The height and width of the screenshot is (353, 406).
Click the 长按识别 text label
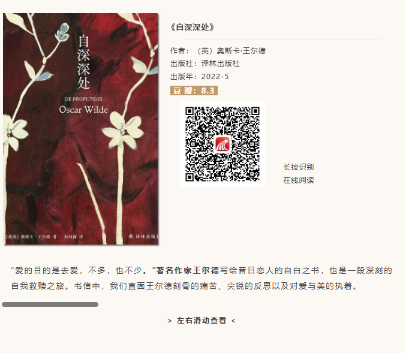click(299, 167)
